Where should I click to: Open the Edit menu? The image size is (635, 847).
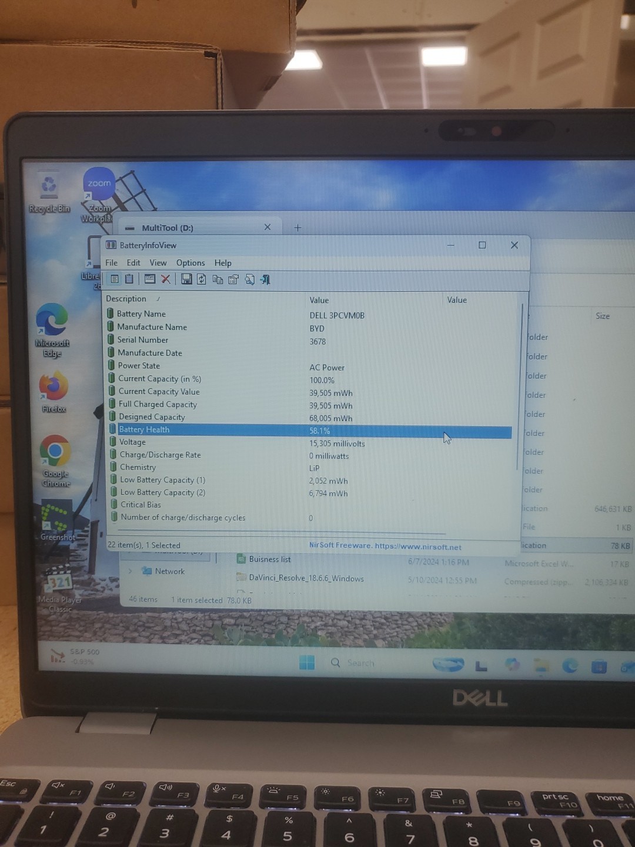pos(133,262)
